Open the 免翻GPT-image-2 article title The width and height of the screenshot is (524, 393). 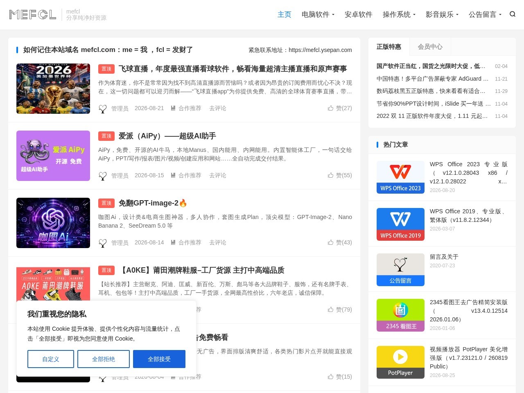[153, 203]
